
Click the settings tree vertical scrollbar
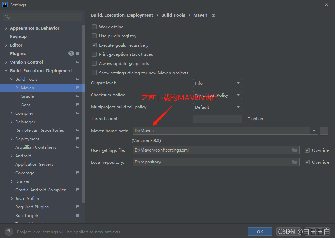(x=83, y=114)
